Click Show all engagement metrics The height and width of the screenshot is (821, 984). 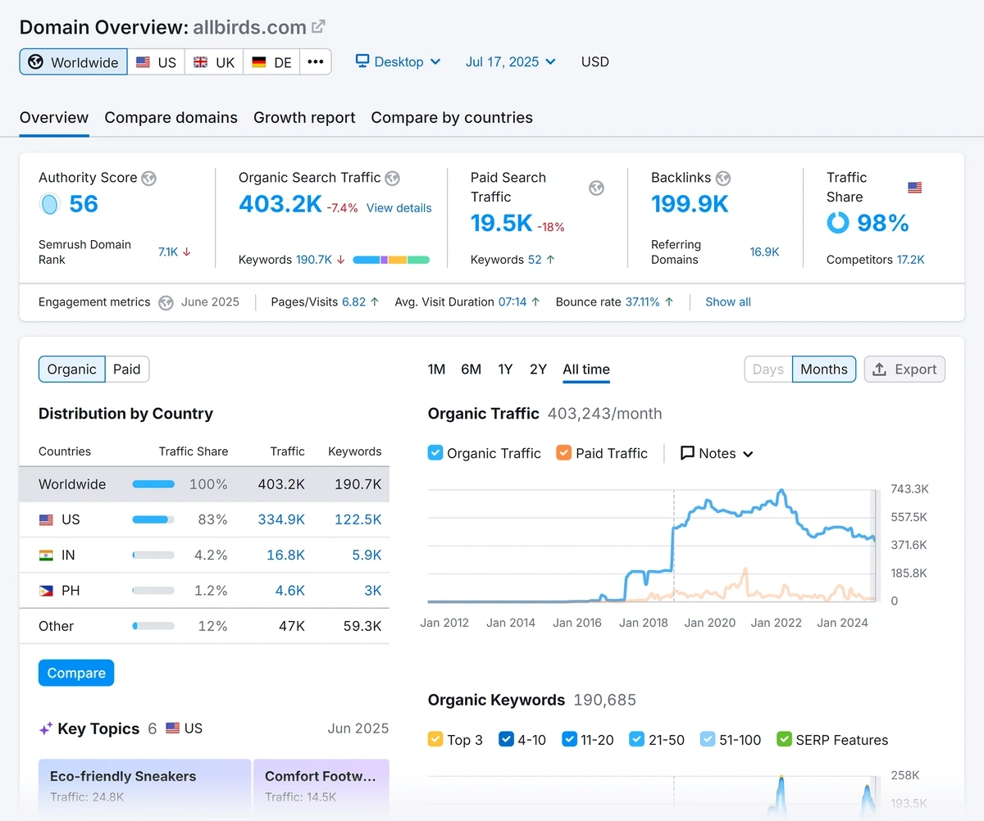pos(728,302)
